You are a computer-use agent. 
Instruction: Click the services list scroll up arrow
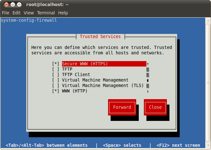[x=148, y=64]
